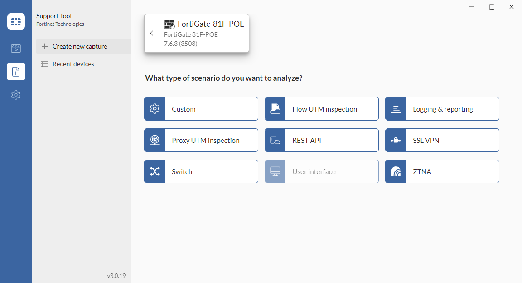The width and height of the screenshot is (522, 283).
Task: Click the Switch scenario icon
Action: click(x=155, y=171)
